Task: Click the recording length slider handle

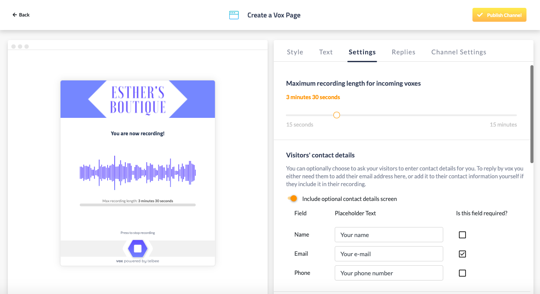Action: point(336,115)
